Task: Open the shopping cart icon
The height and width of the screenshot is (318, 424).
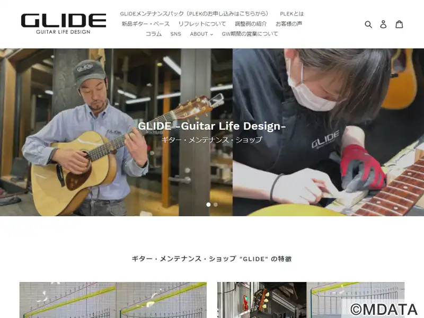Action: 400,24
